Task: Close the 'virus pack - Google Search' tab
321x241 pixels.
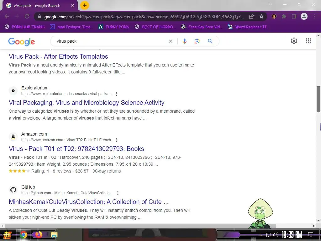Action: 73,6
